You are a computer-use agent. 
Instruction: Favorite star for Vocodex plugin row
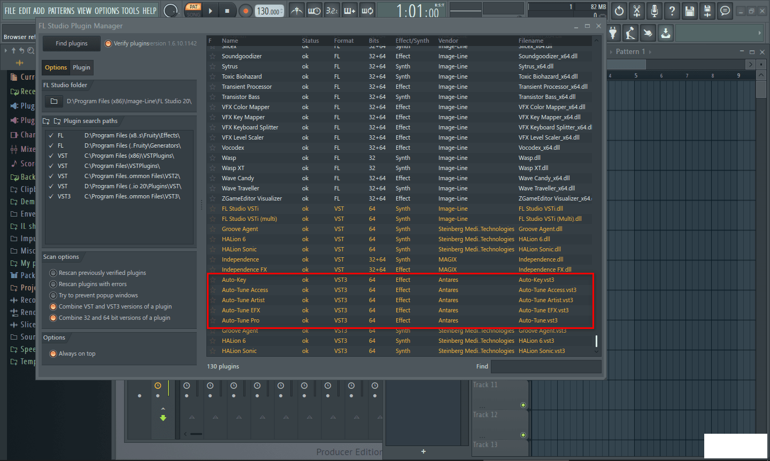pos(213,148)
